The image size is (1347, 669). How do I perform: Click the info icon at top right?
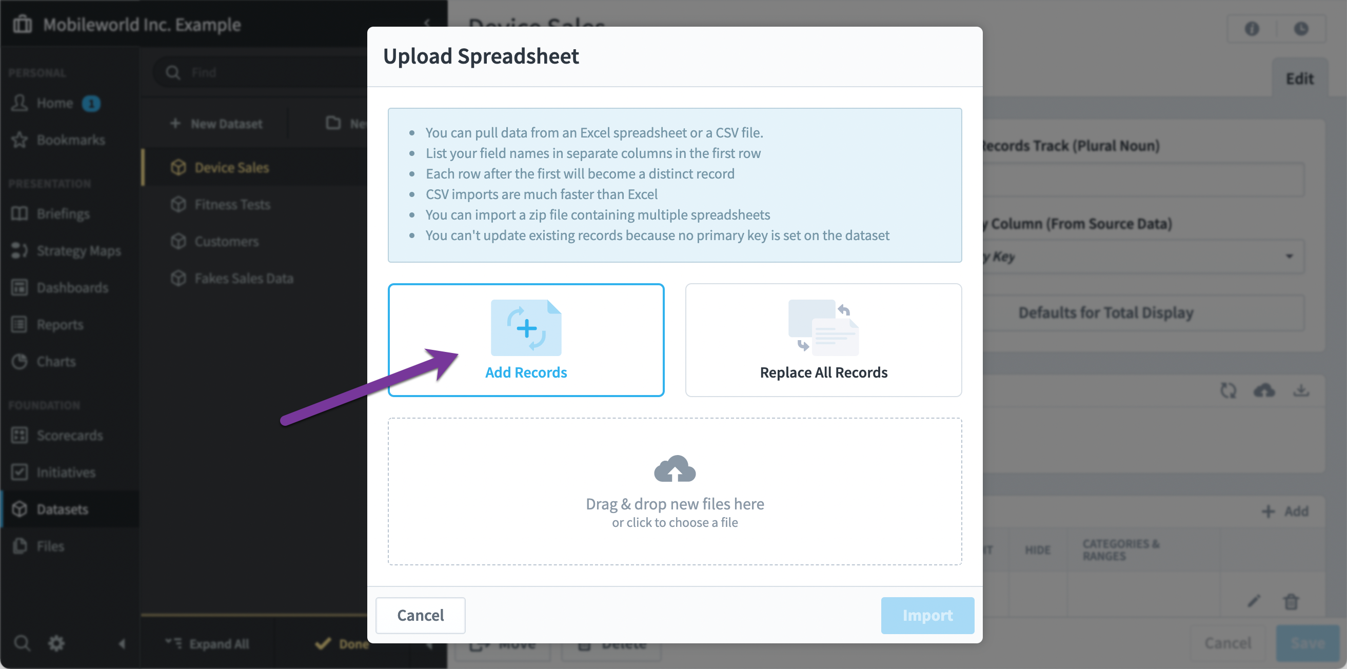pyautogui.click(x=1251, y=29)
